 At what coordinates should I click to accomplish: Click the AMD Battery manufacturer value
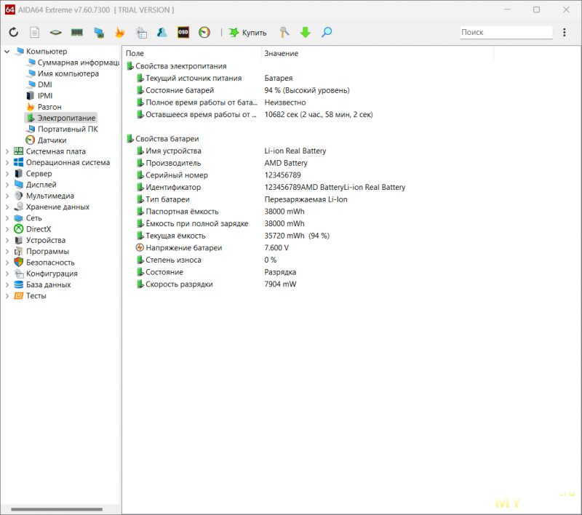pos(286,163)
